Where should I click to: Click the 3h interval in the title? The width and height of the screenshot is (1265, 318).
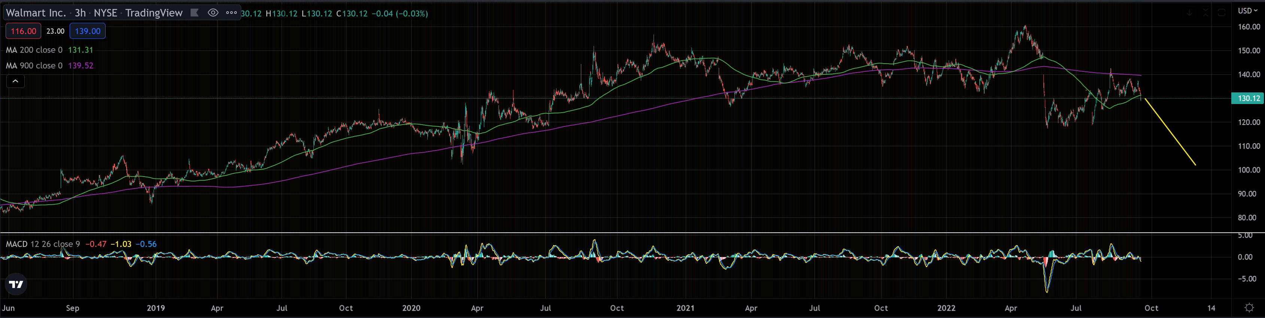(80, 13)
